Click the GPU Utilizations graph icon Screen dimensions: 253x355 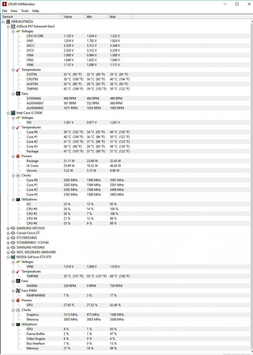click(18, 325)
